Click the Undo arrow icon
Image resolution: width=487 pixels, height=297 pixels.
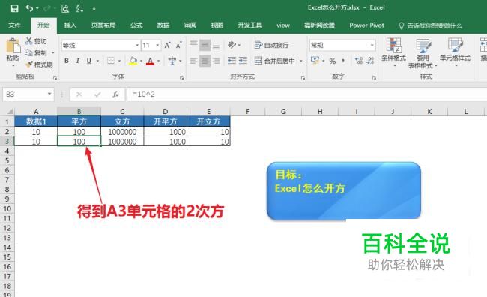click(29, 8)
